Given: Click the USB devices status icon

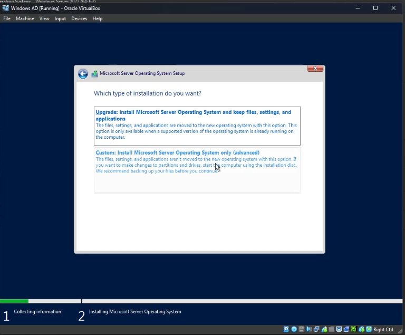Looking at the screenshot, I should point(324,329).
